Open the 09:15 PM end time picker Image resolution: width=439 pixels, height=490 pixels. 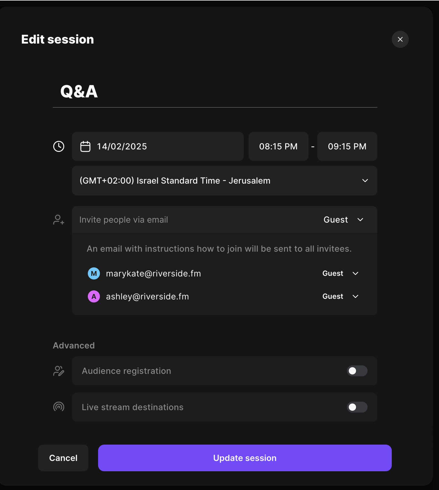pos(347,146)
